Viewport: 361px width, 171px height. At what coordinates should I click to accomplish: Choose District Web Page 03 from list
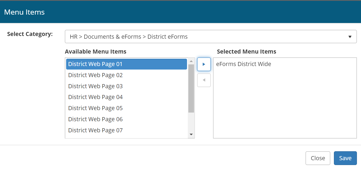point(95,86)
